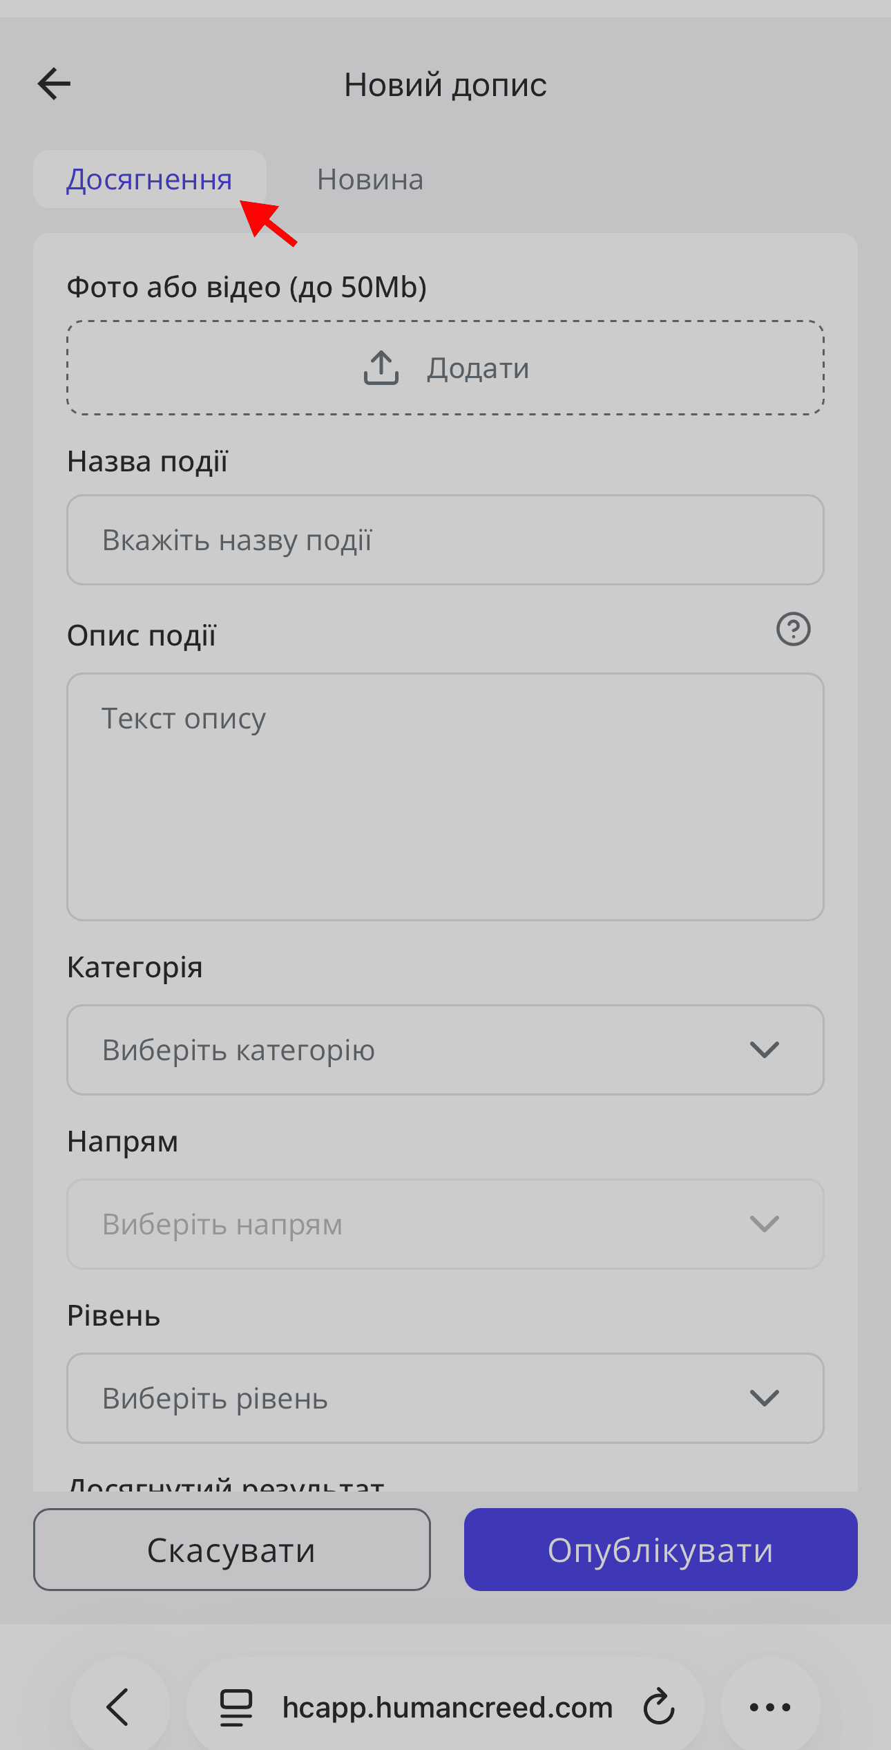Viewport: 891px width, 1750px height.
Task: Reload the page with the refresh icon
Action: [659, 1707]
